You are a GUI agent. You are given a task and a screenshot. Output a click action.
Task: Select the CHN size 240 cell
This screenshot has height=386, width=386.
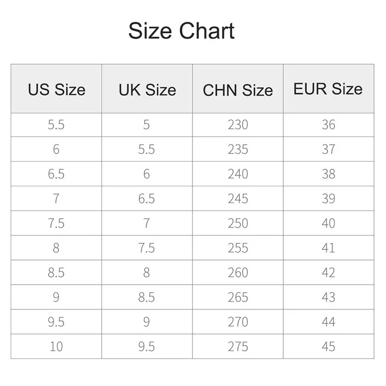pos(238,174)
